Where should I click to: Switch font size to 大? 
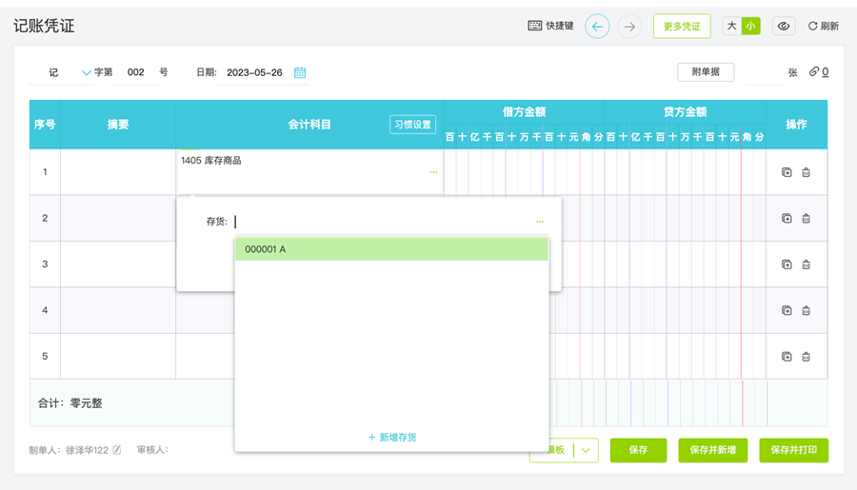tap(731, 26)
